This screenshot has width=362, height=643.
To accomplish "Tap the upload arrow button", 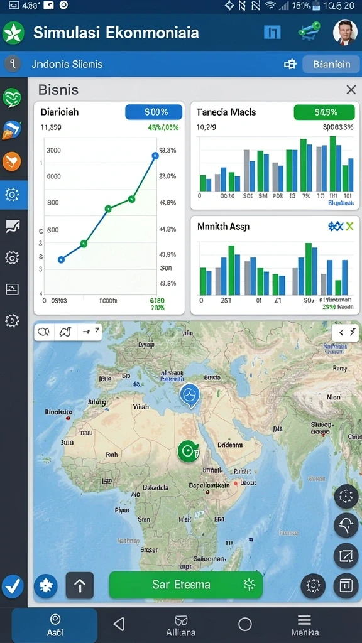I will coord(80,585).
